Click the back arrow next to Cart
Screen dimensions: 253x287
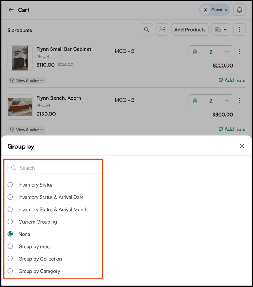11,10
